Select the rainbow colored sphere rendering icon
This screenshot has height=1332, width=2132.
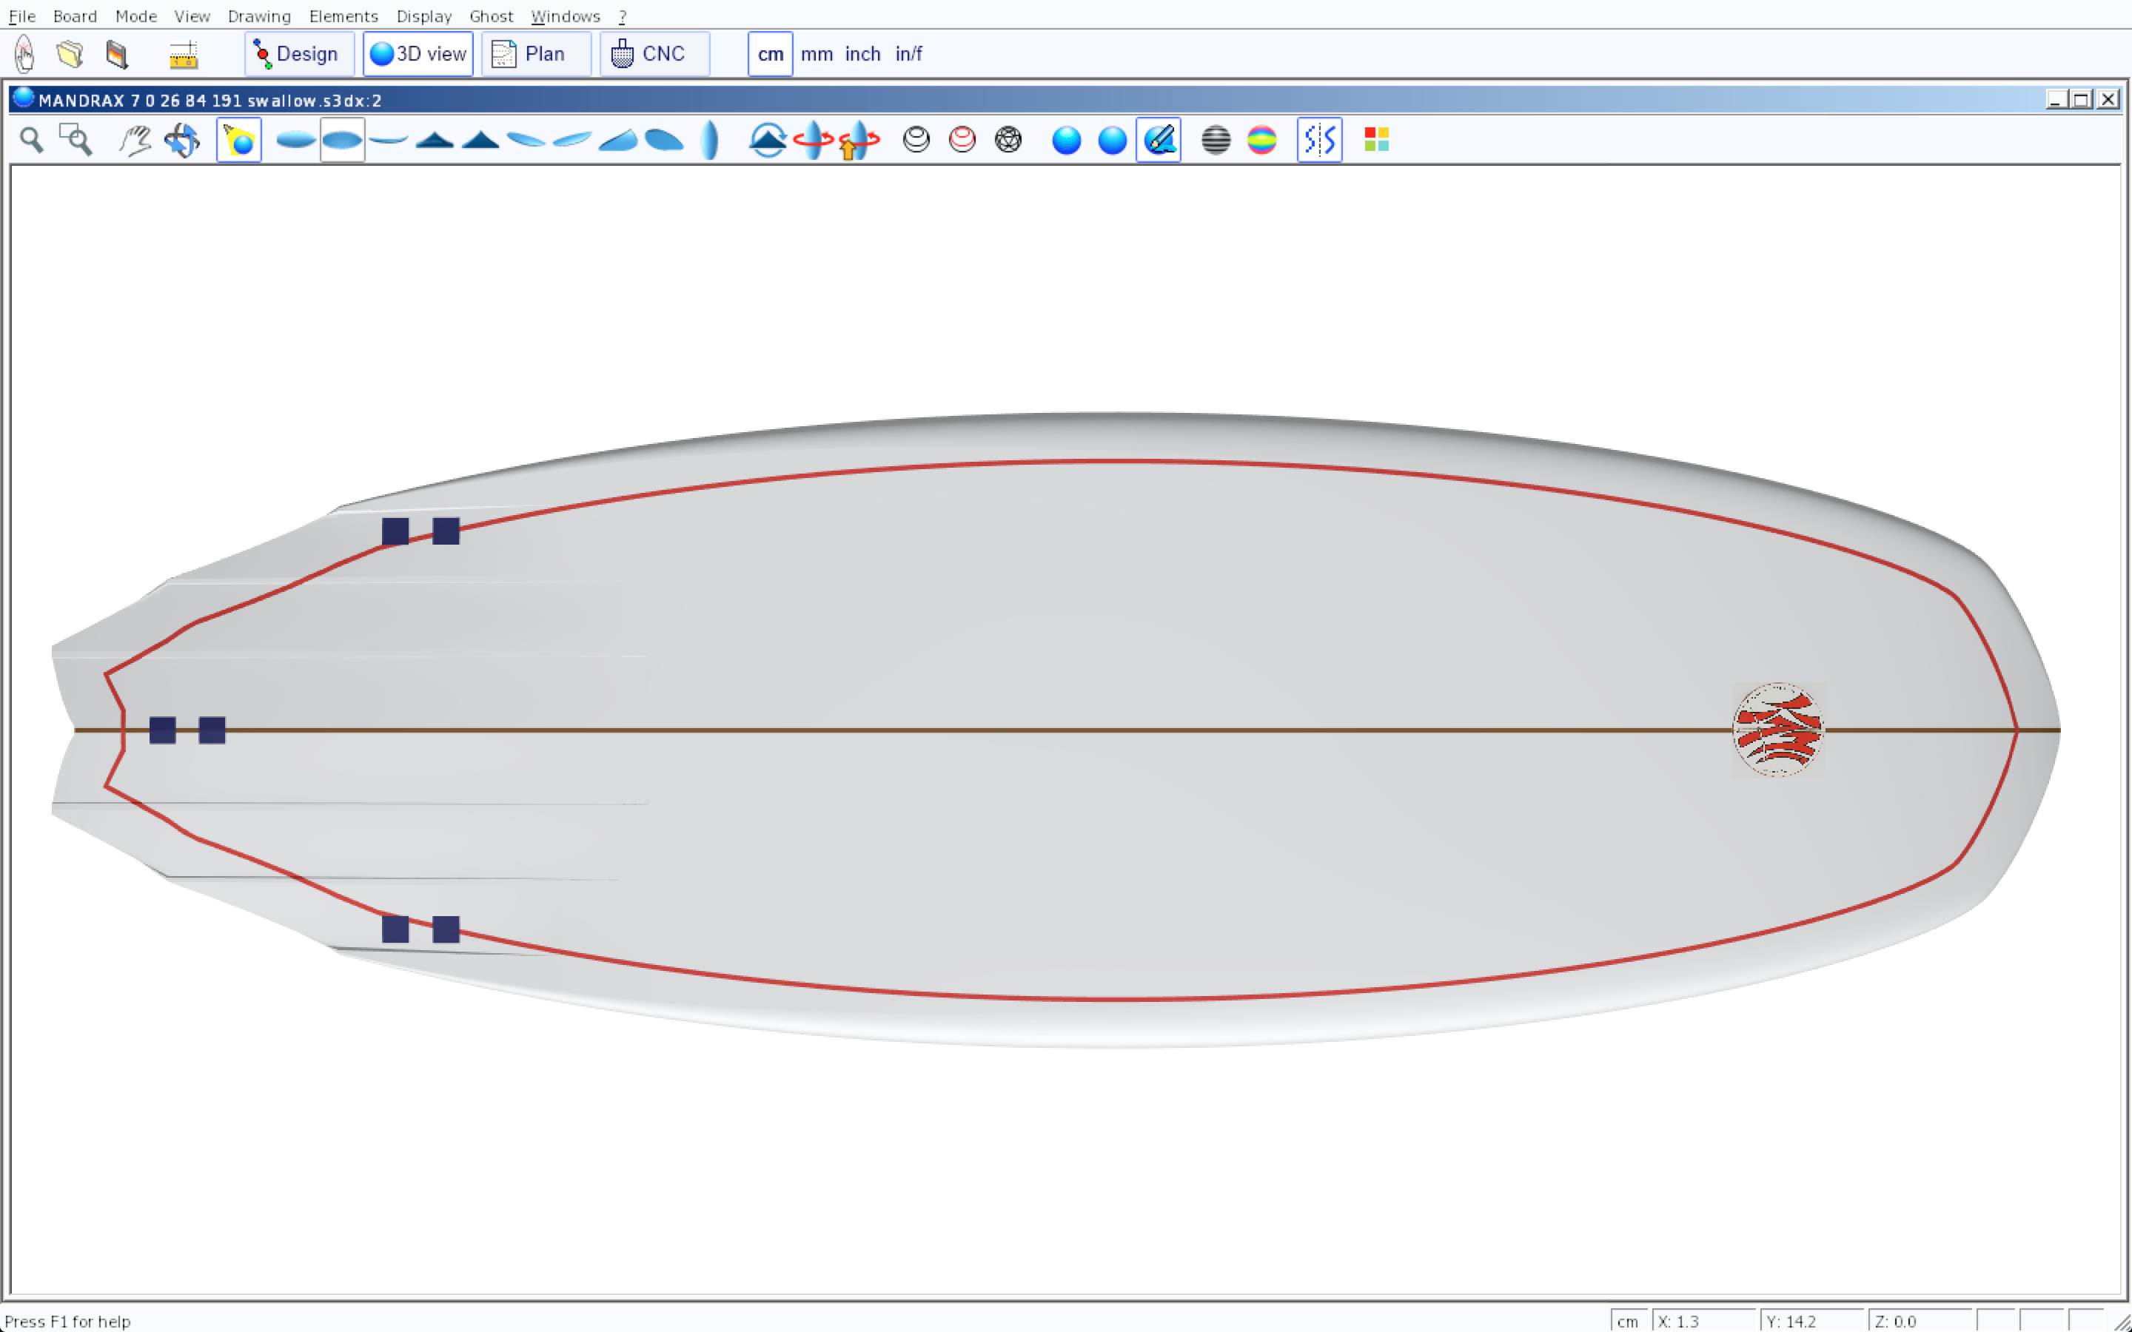pyautogui.click(x=1261, y=140)
